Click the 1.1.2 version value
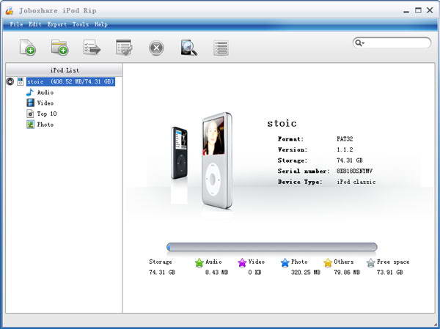The height and width of the screenshot is (329, 440). pos(345,149)
